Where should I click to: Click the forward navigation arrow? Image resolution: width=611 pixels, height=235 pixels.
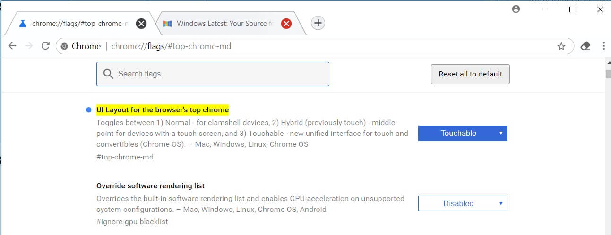coord(29,46)
